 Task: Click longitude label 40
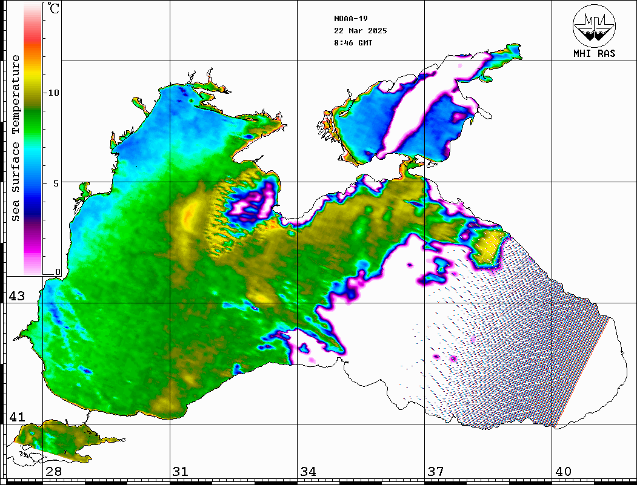pyautogui.click(x=563, y=472)
